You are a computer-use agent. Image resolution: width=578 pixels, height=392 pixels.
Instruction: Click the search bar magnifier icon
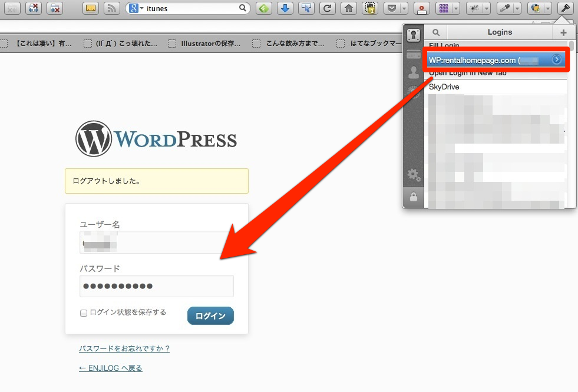pyautogui.click(x=242, y=8)
